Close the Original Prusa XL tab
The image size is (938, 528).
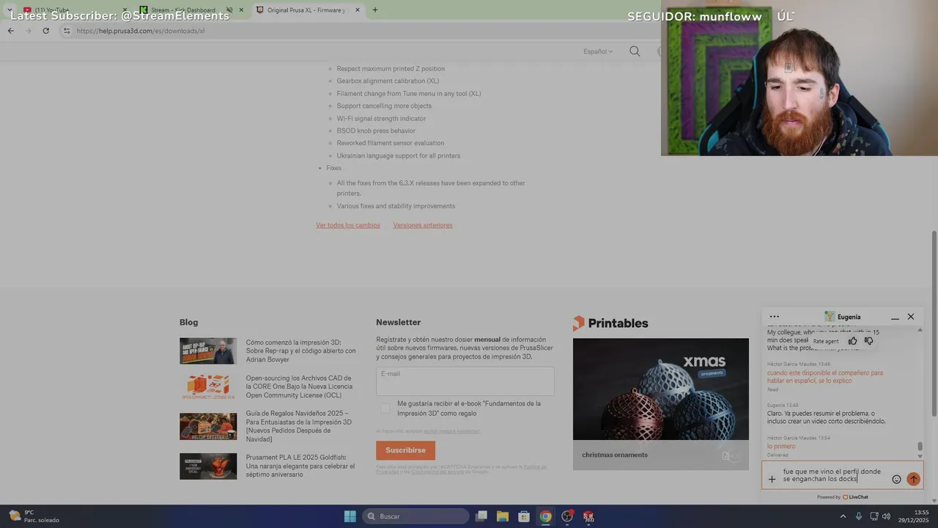click(358, 10)
